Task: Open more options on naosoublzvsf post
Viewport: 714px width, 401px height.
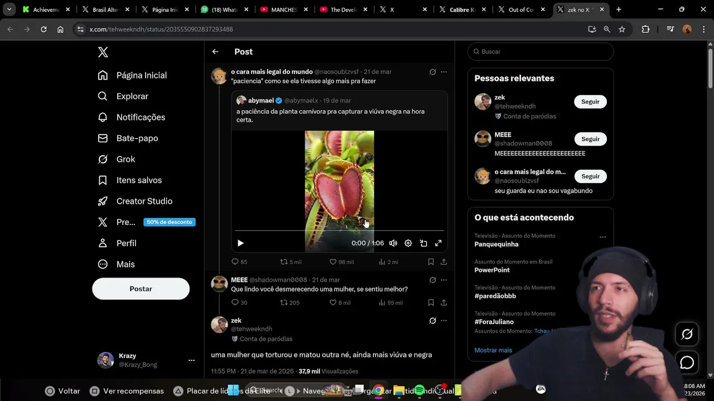Action: pyautogui.click(x=443, y=72)
